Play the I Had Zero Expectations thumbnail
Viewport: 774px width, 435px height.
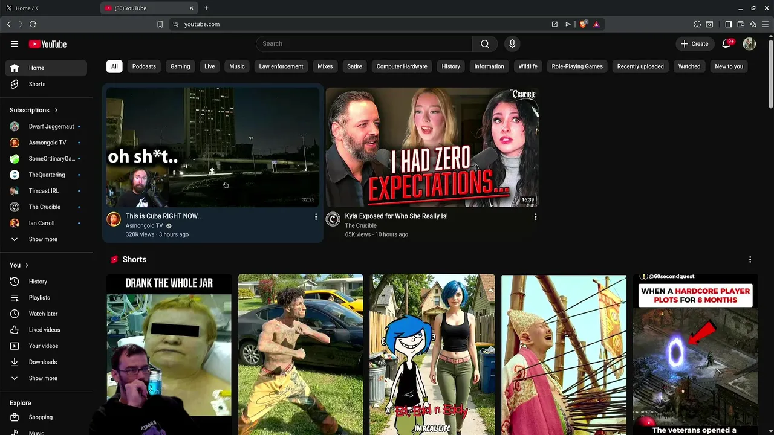(432, 147)
